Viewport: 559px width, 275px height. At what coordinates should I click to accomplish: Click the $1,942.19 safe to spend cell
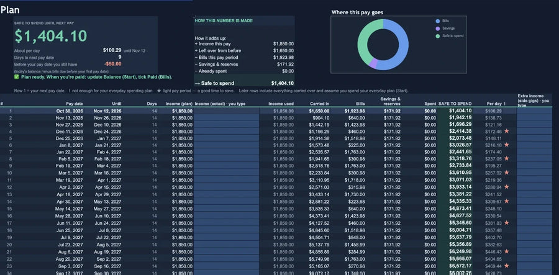pyautogui.click(x=460, y=117)
